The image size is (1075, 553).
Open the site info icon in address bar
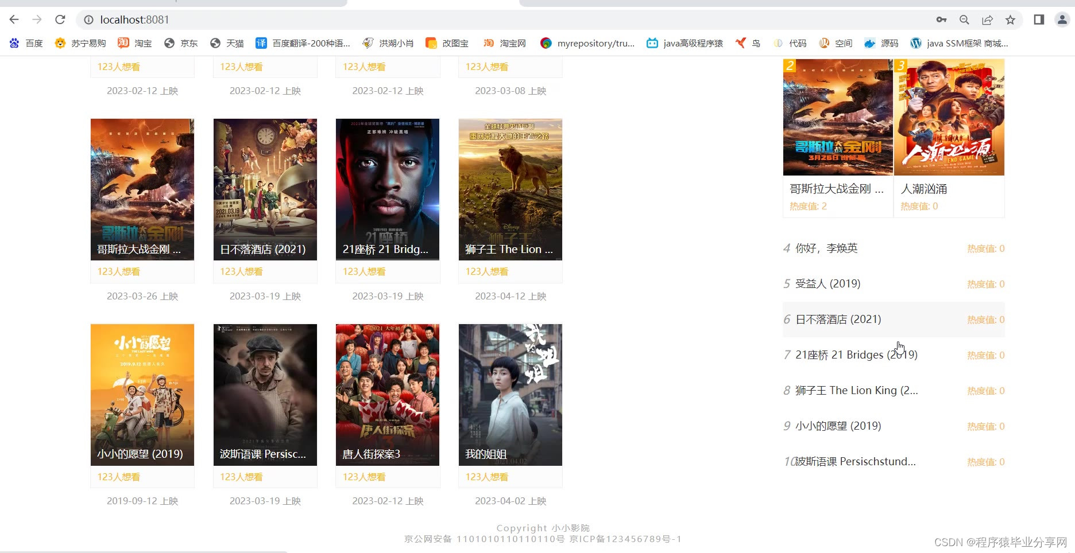coord(88,20)
